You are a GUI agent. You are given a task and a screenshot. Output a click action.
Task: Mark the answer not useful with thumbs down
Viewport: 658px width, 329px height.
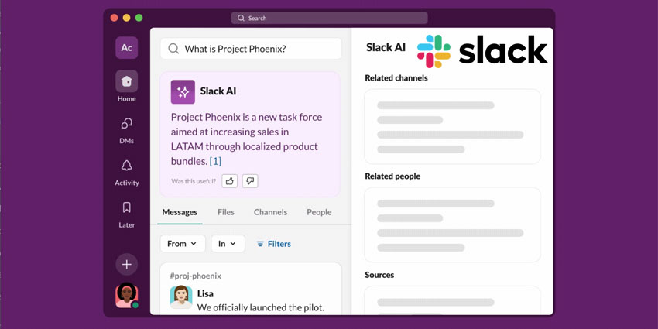coord(250,181)
